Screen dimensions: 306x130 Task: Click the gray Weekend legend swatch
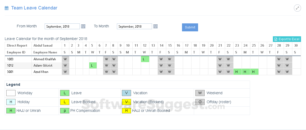200,93
